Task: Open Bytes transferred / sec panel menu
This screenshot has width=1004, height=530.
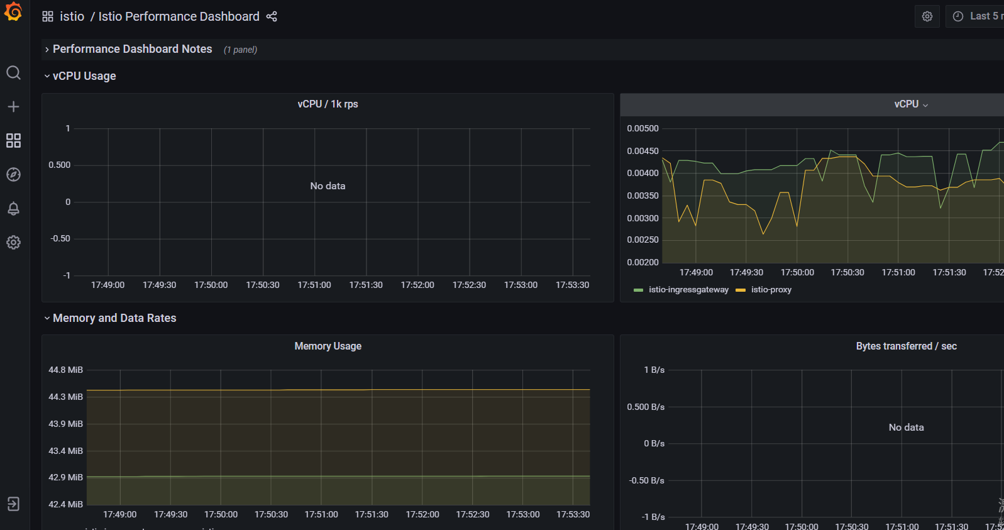Action: coord(906,346)
